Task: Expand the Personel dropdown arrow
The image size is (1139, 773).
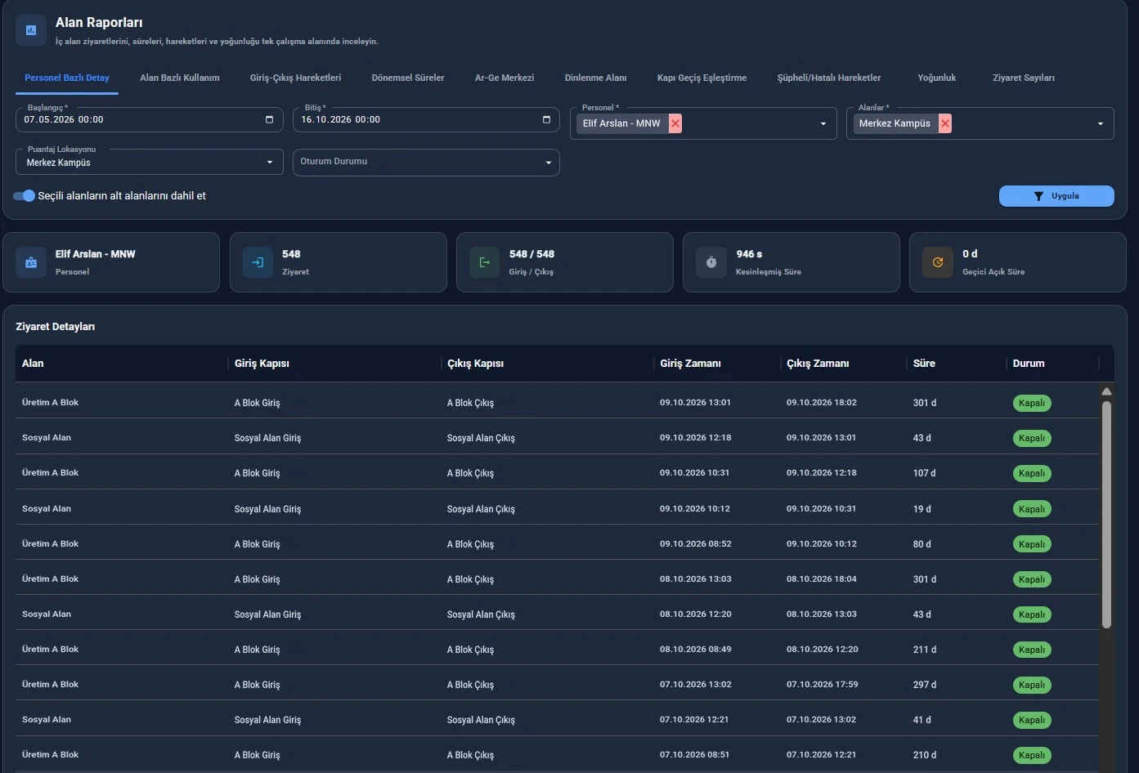Action: 823,124
